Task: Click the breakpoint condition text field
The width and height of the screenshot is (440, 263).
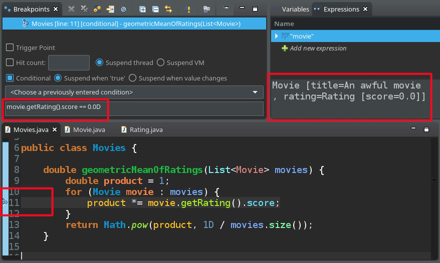Action: tap(134, 108)
